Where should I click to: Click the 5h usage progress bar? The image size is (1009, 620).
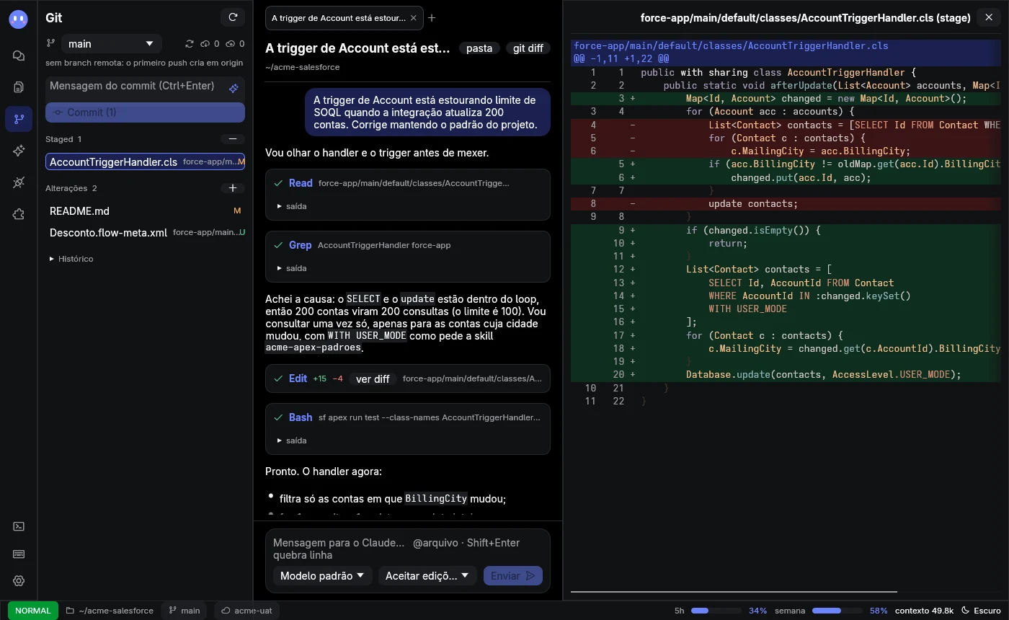pyautogui.click(x=715, y=611)
